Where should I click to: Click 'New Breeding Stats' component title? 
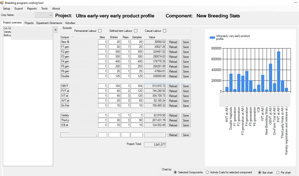click(218, 16)
